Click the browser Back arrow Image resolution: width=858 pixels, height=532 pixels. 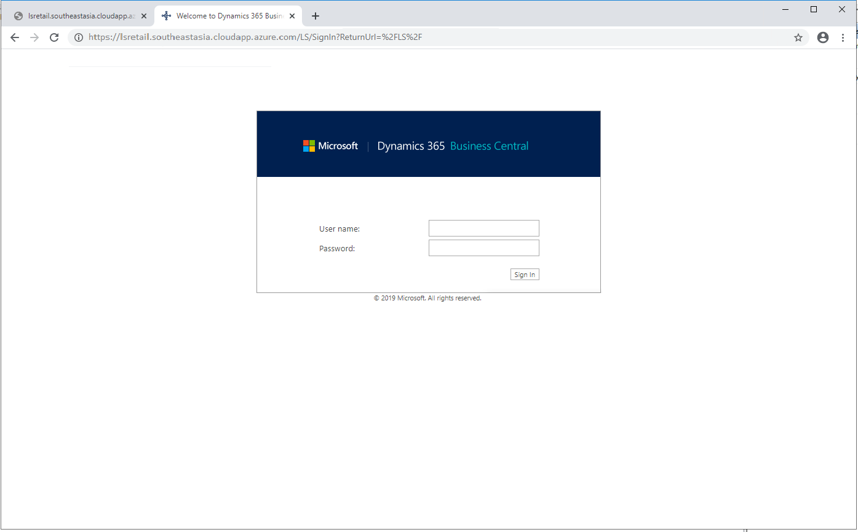(x=15, y=37)
